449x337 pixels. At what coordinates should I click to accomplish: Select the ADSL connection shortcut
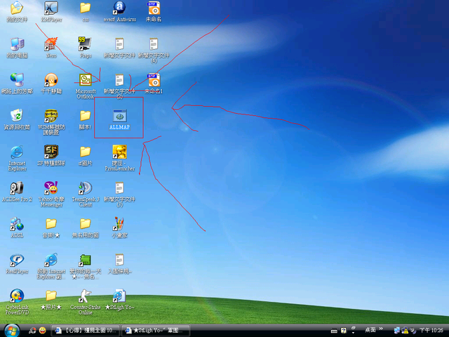17,225
